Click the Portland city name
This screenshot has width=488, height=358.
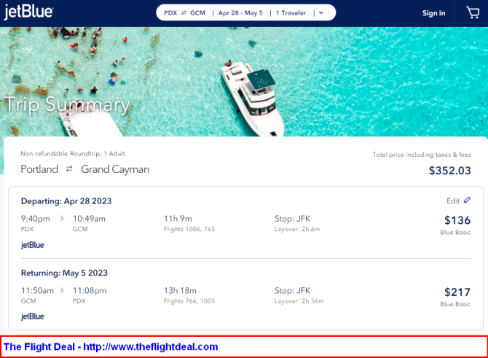(39, 169)
